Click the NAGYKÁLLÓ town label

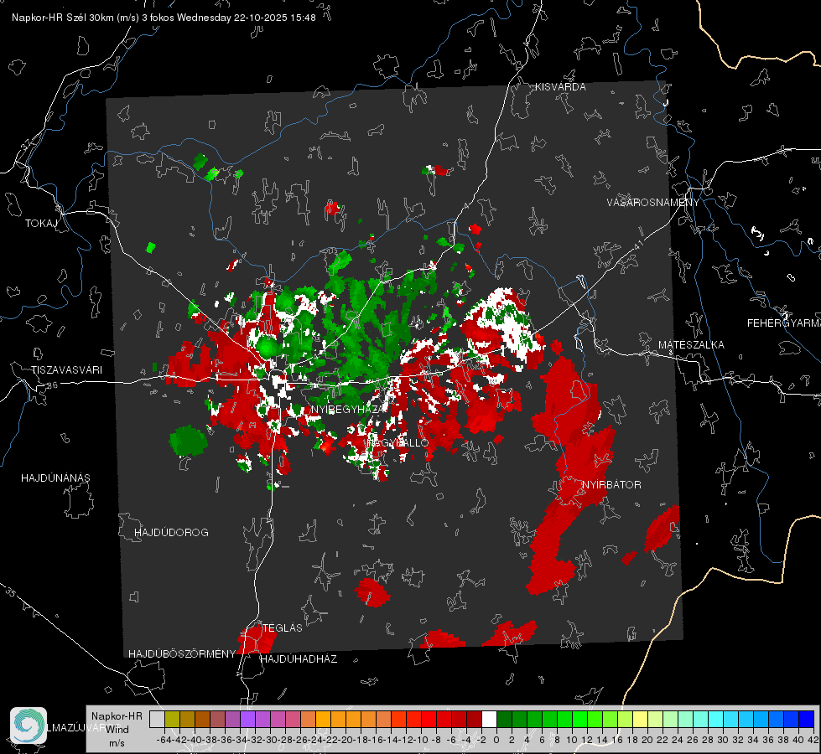click(x=398, y=443)
